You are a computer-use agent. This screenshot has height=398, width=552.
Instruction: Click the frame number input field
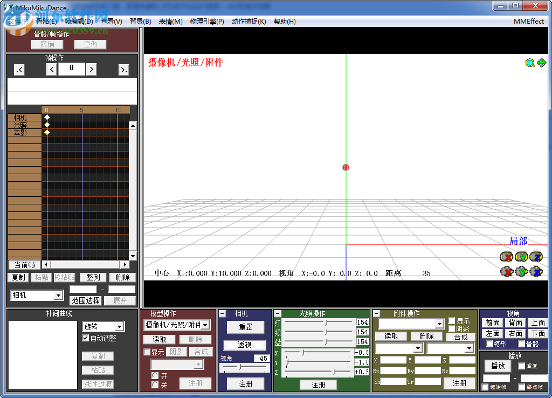72,68
